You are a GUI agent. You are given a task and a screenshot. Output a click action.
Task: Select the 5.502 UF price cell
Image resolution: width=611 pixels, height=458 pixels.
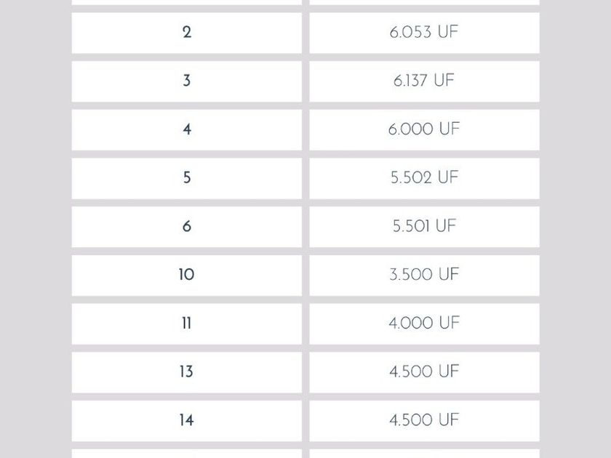424,178
